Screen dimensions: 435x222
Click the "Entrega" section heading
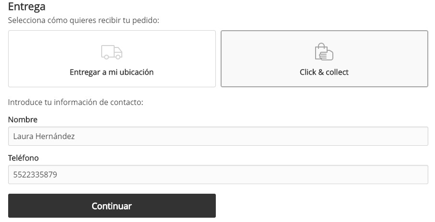tap(27, 7)
